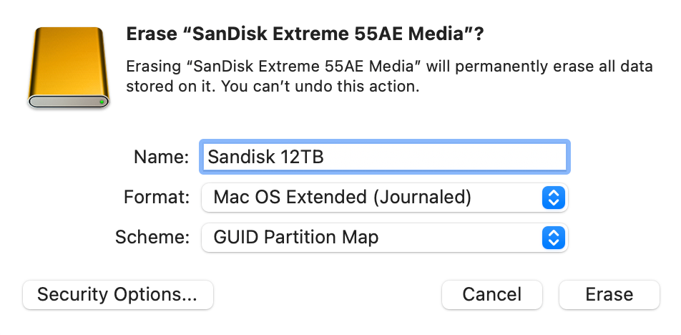
Task: Open the Format popup showing Mac OS Extended
Action: (385, 198)
